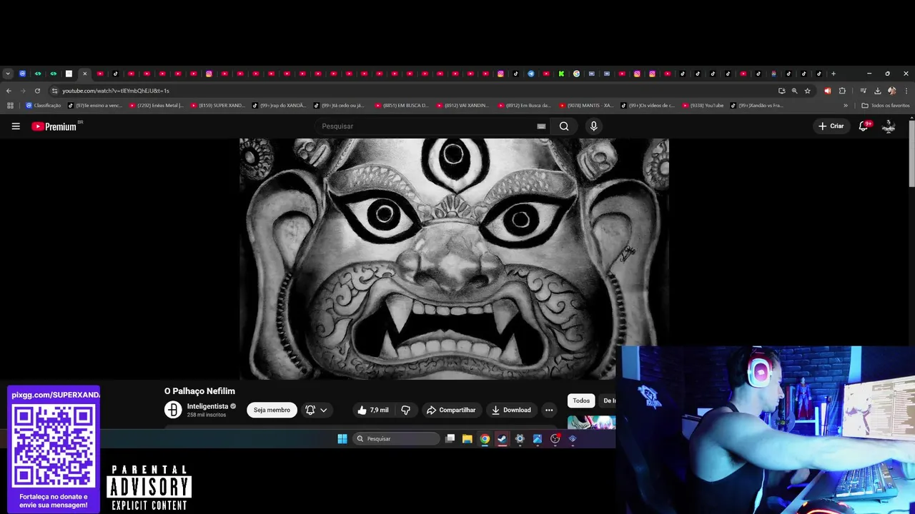The width and height of the screenshot is (915, 514).
Task: Open '(7292) Enéas Metal' bookmark
Action: pyautogui.click(x=157, y=106)
